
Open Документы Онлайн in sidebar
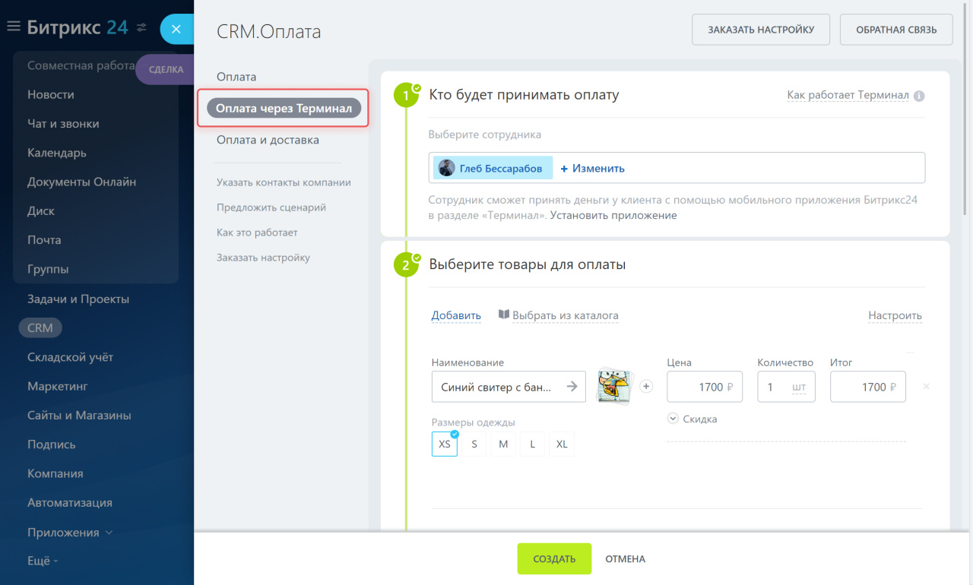click(x=82, y=182)
